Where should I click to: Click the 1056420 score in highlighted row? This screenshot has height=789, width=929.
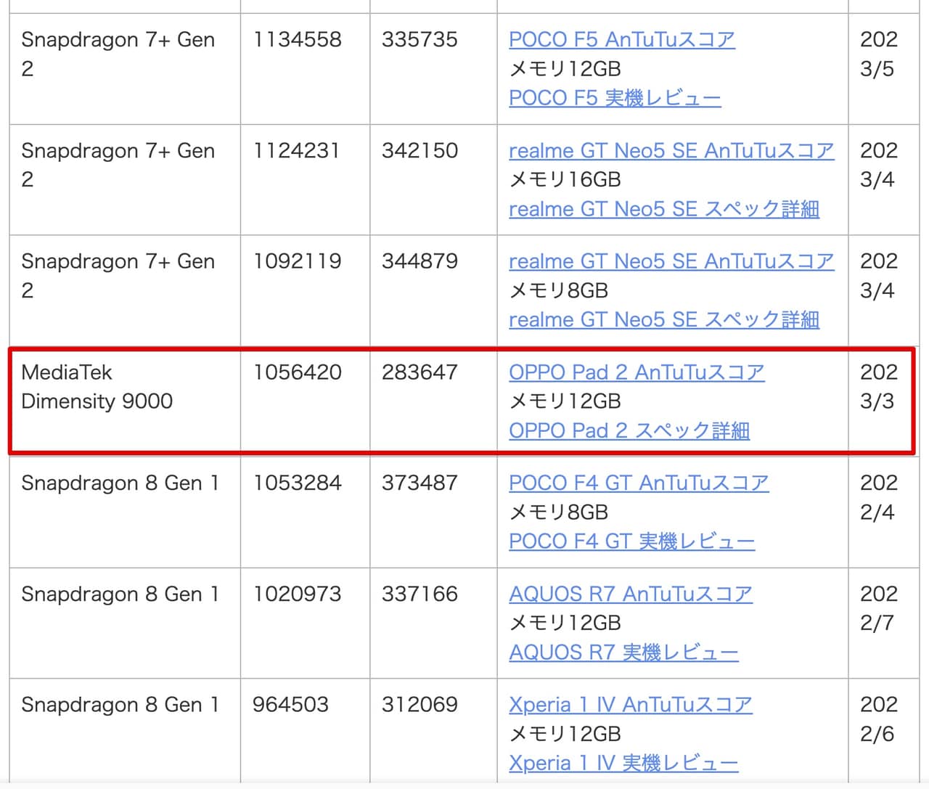click(297, 372)
